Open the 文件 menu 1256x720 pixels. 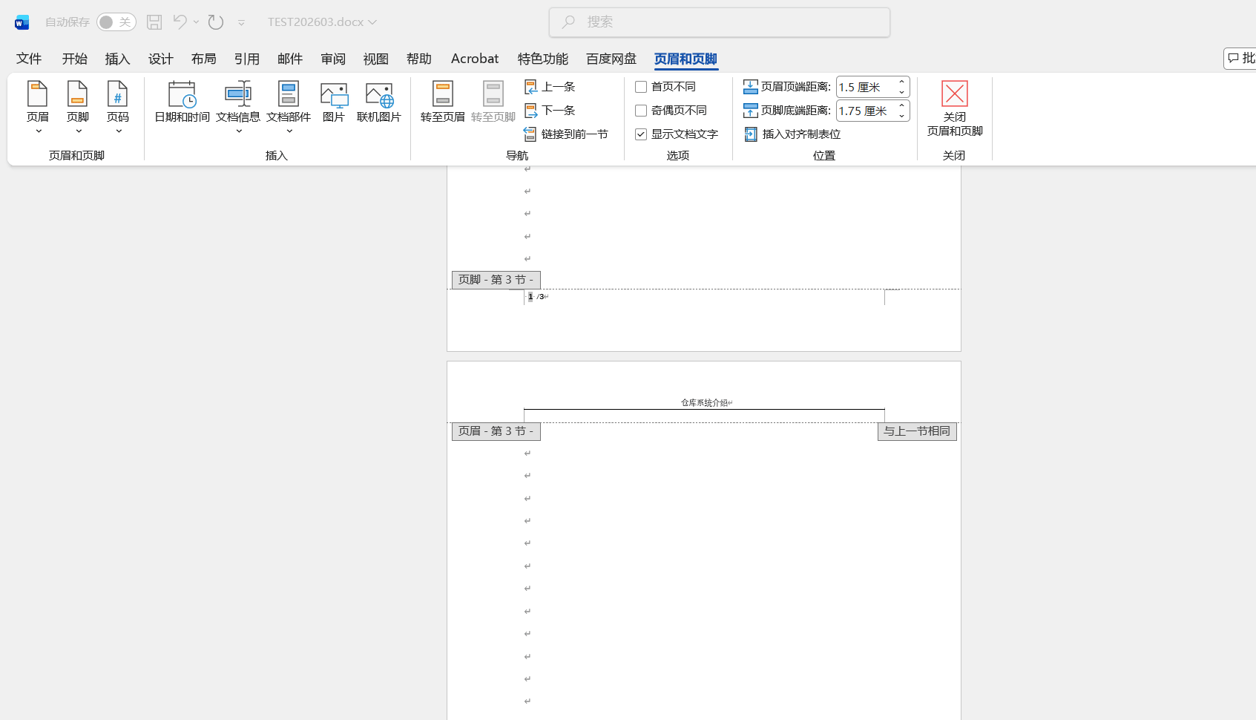pyautogui.click(x=29, y=59)
